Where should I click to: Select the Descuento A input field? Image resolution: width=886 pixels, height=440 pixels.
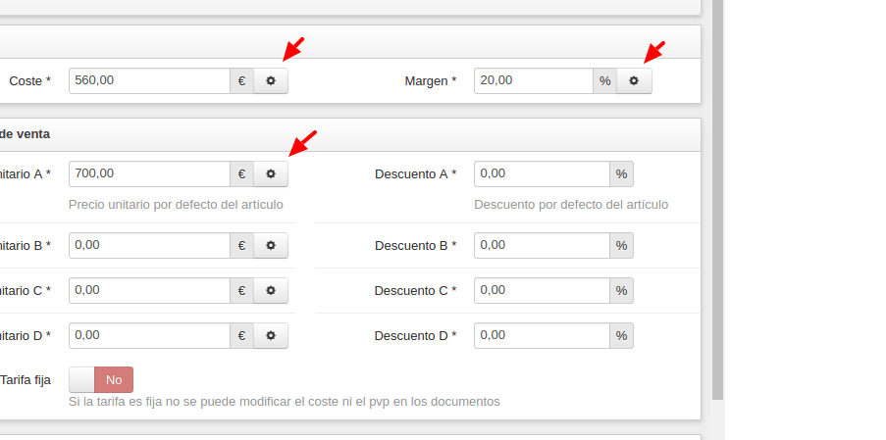(x=542, y=173)
